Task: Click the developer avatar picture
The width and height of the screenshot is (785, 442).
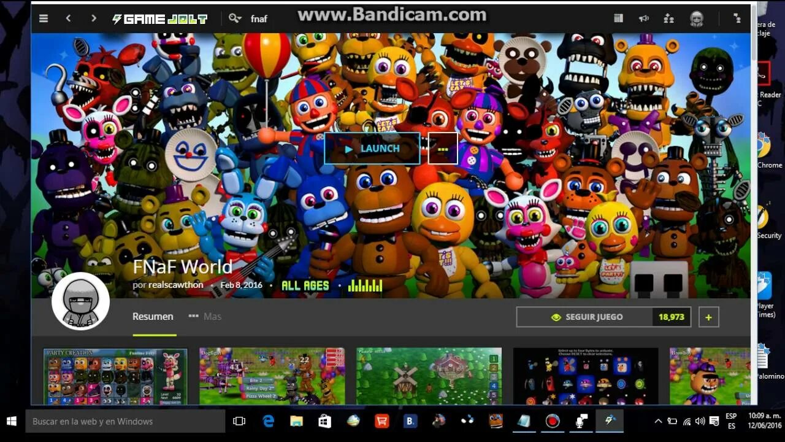Action: [x=80, y=301]
